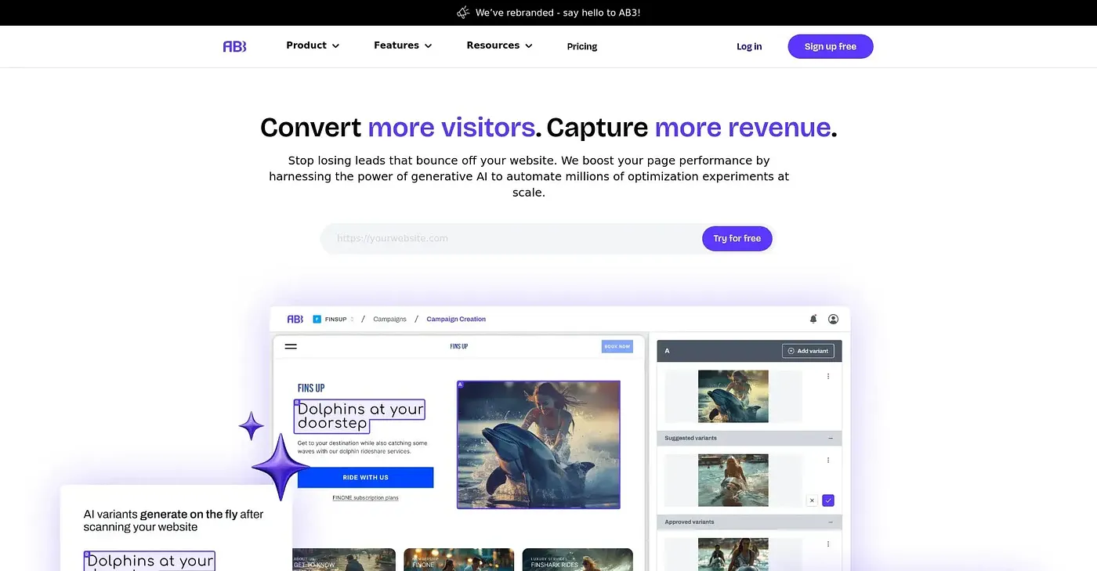This screenshot has width=1097, height=571.
Task: Approve the suggested variant with the checkmark
Action: coord(828,501)
